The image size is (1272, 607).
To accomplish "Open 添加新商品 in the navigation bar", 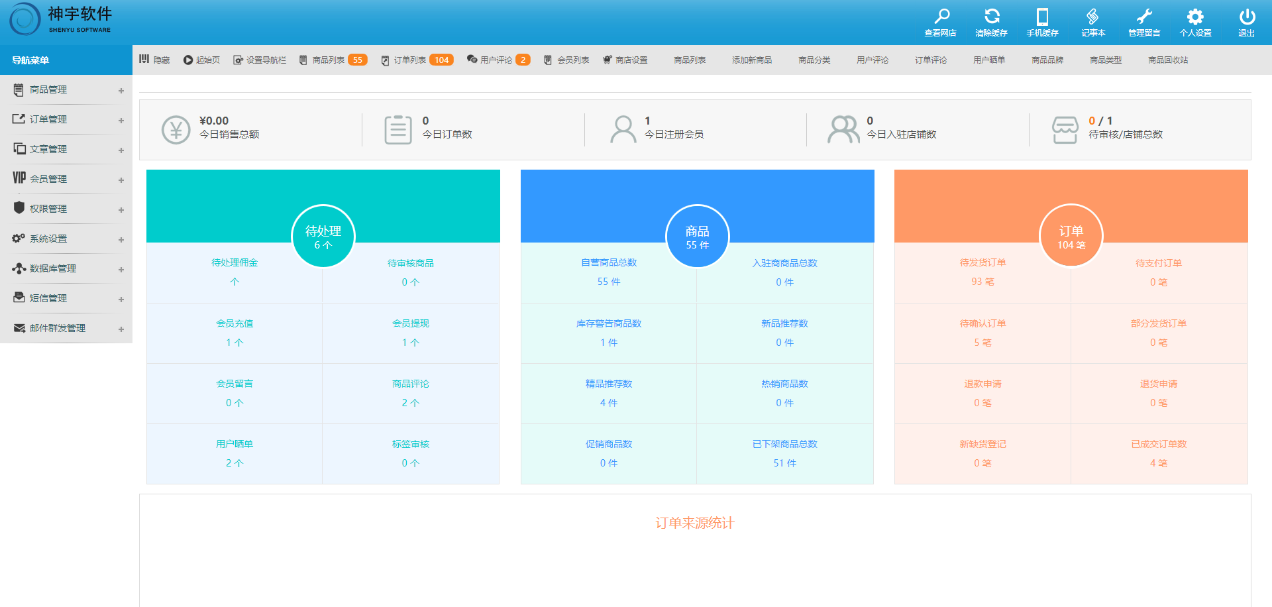I will click(752, 60).
